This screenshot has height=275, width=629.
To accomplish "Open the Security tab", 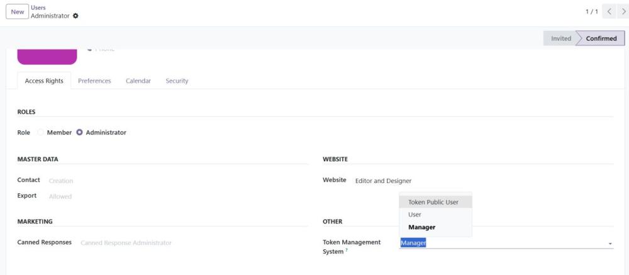I will [x=177, y=81].
